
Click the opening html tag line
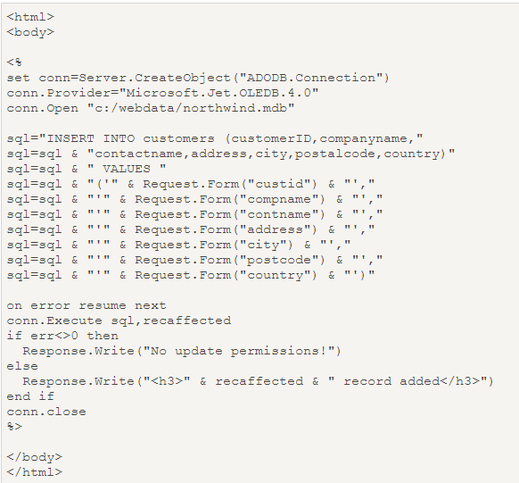[30, 17]
